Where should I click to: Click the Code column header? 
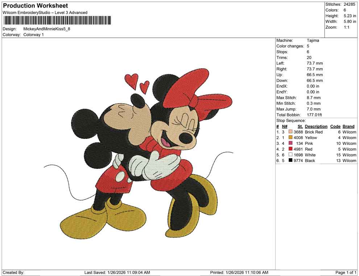point(335,126)
